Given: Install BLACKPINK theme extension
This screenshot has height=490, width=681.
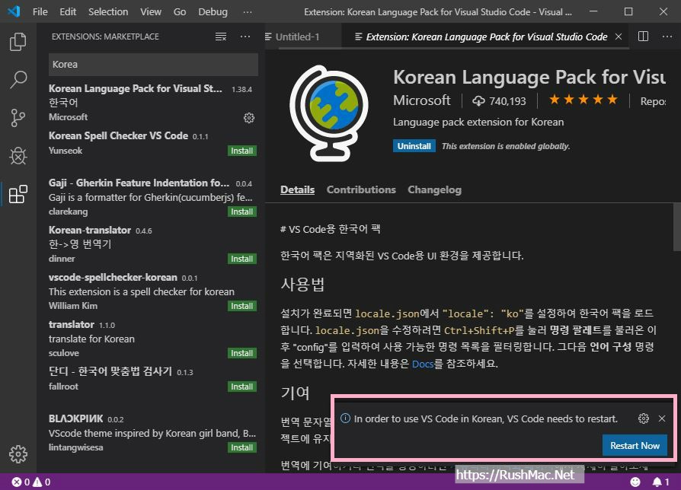Looking at the screenshot, I should 242,447.
